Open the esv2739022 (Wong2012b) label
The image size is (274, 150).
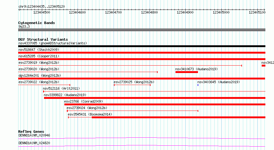[x=39, y=82]
